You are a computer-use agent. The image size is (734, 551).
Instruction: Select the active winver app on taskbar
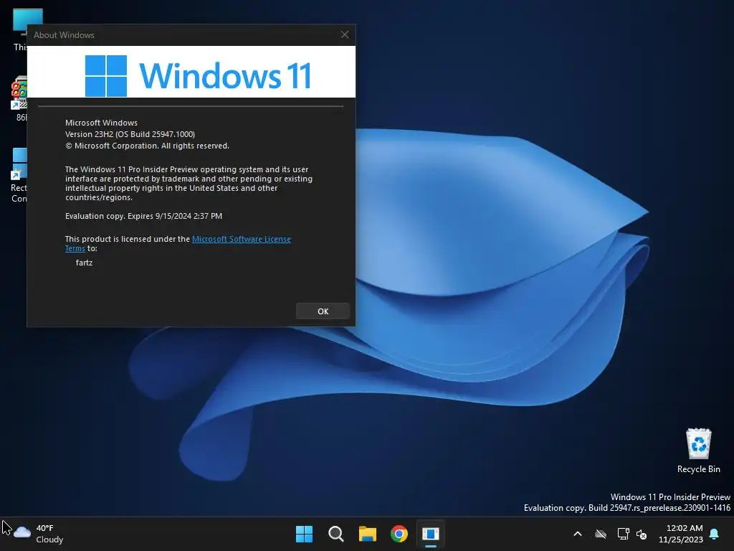(x=431, y=534)
